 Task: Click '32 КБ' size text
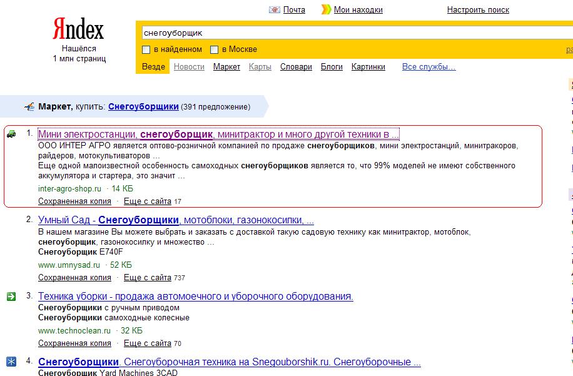click(131, 331)
